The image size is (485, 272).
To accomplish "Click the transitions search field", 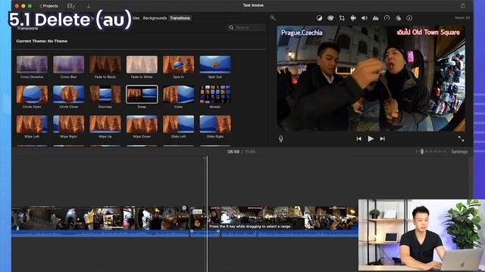I will tap(246, 28).
